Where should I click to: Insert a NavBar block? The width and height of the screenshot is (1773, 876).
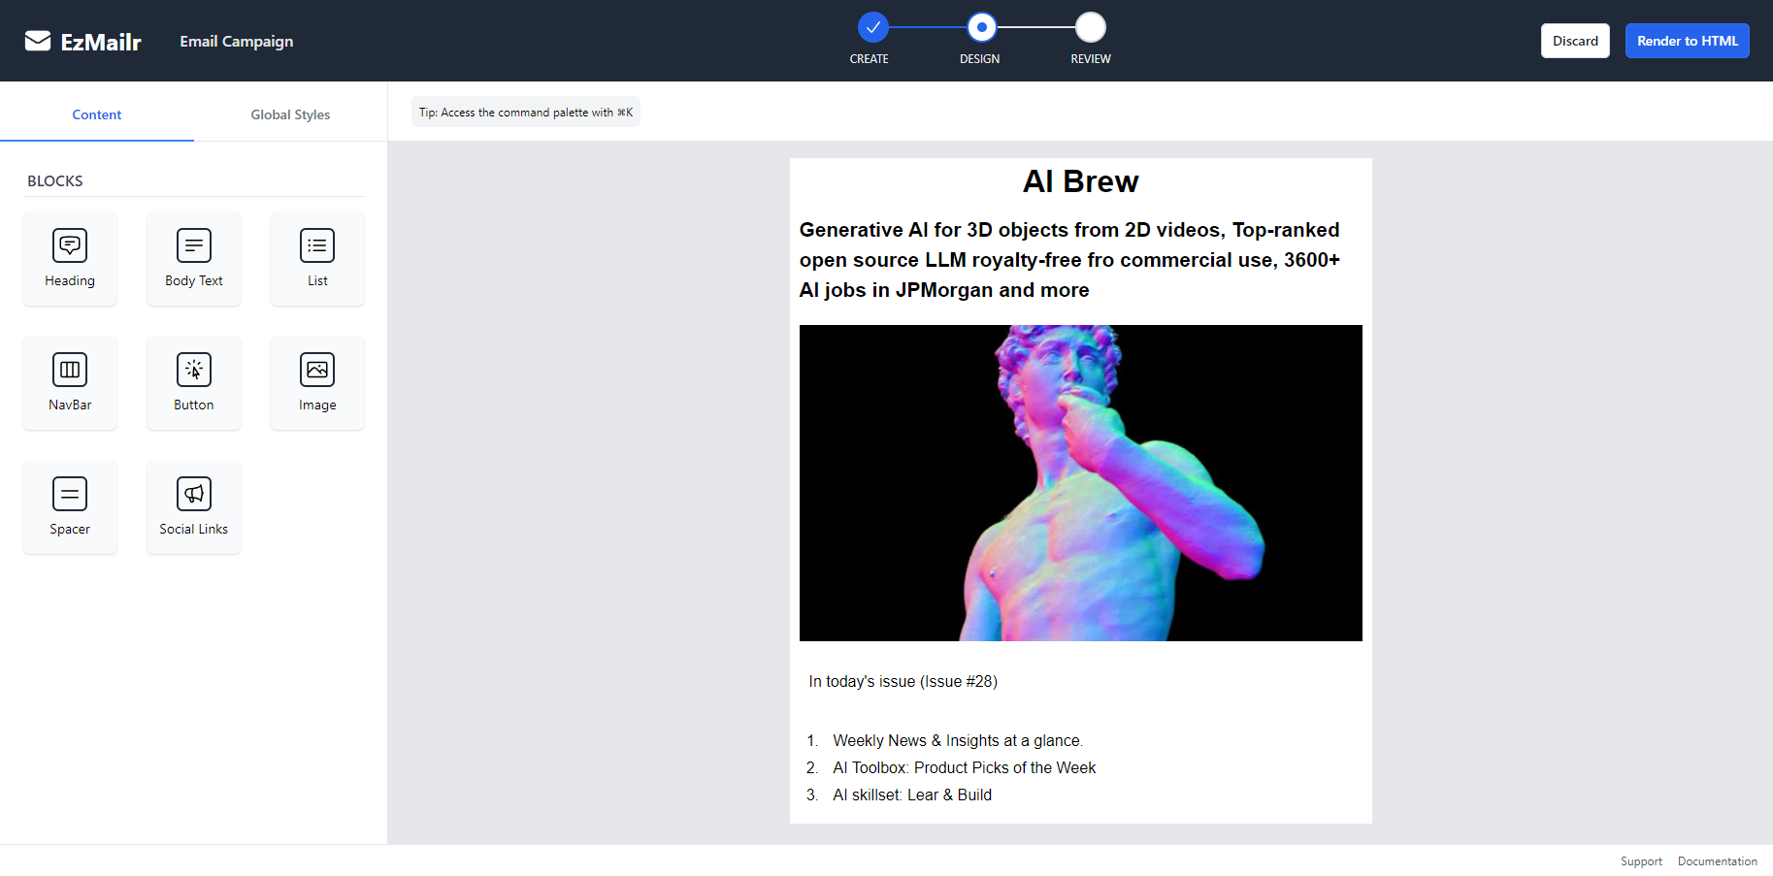pos(70,383)
